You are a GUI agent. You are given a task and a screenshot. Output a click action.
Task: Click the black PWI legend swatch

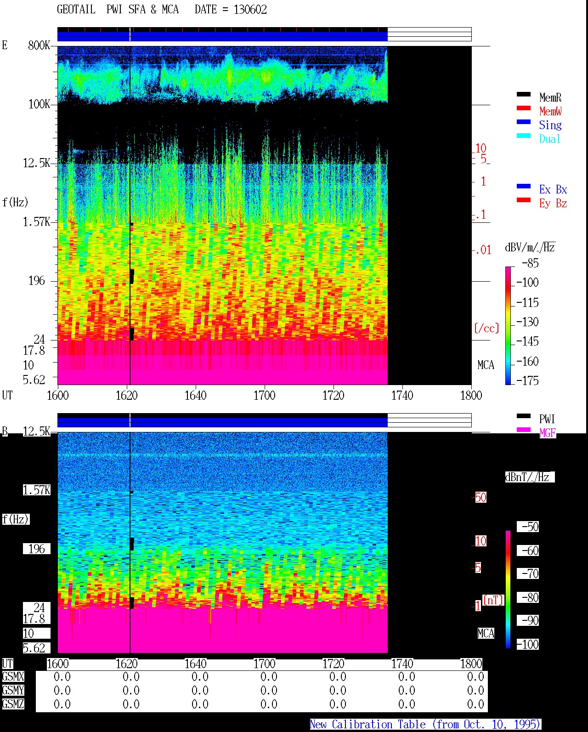pos(524,416)
